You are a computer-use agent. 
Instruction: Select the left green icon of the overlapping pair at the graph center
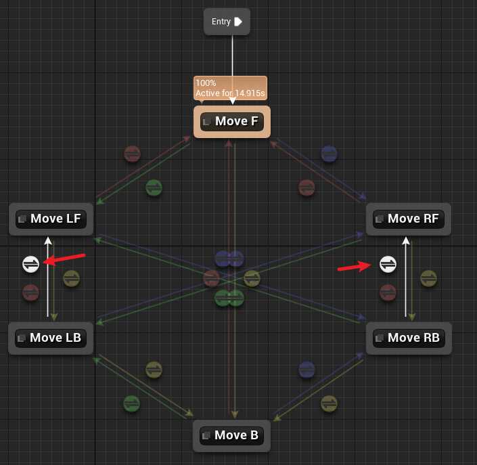click(222, 298)
